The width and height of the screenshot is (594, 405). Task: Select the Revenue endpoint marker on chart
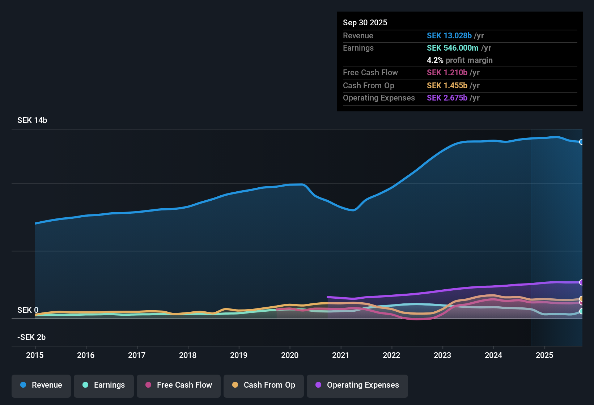(x=581, y=142)
